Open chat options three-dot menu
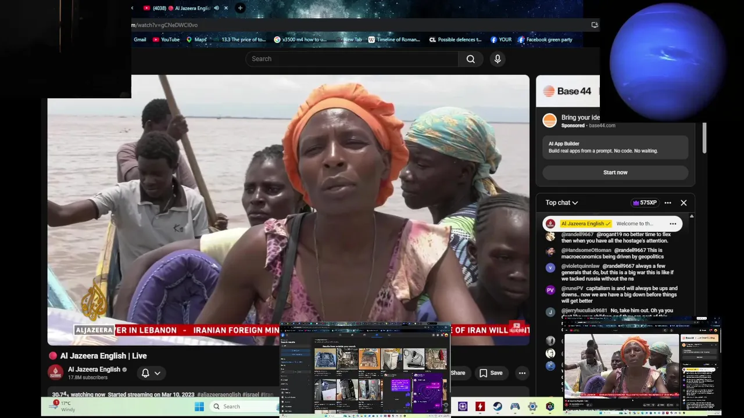This screenshot has width=744, height=418. (x=668, y=203)
